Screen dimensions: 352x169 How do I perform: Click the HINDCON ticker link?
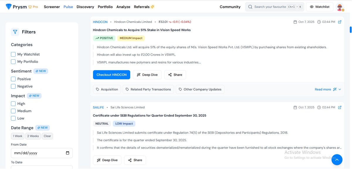[x=100, y=22]
